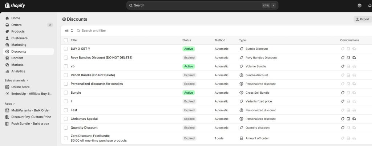The height and width of the screenshot is (146, 372).
Task: Click the Discounts badge icon in sidebar
Action: [7, 52]
